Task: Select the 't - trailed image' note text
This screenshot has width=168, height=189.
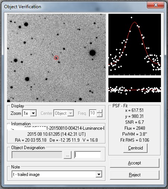Action: coord(26,174)
